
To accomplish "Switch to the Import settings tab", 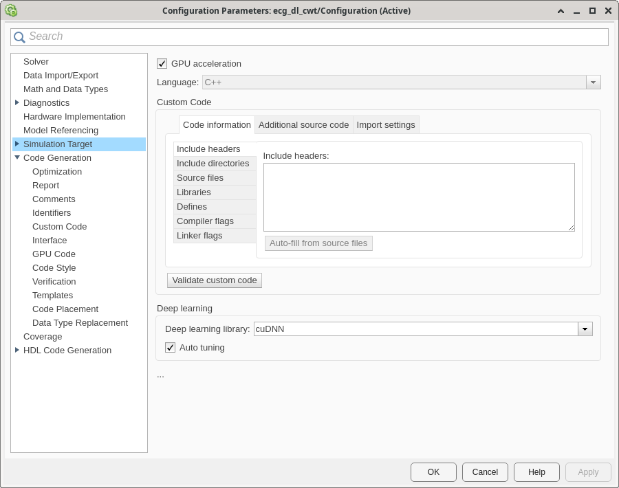I will (x=386, y=125).
